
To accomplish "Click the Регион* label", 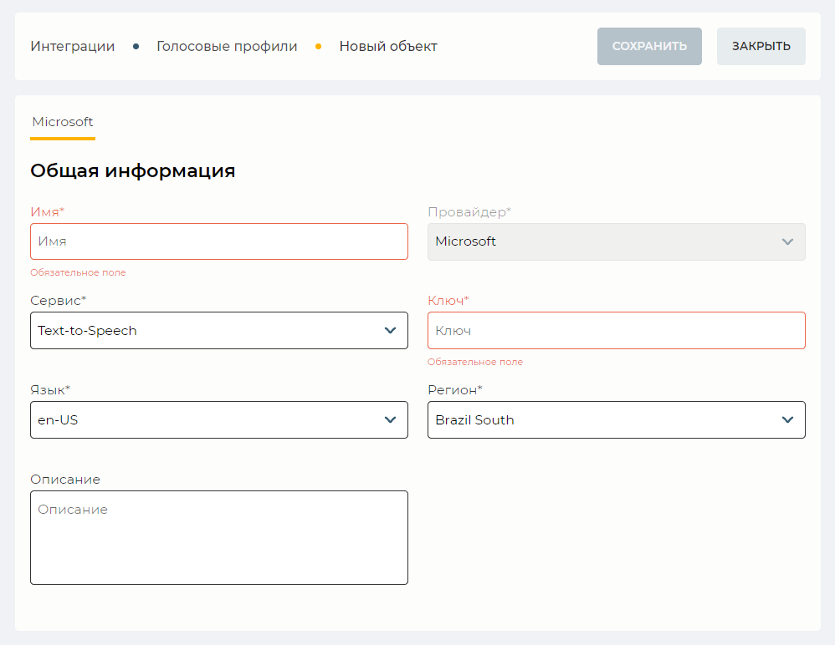I will click(x=455, y=390).
